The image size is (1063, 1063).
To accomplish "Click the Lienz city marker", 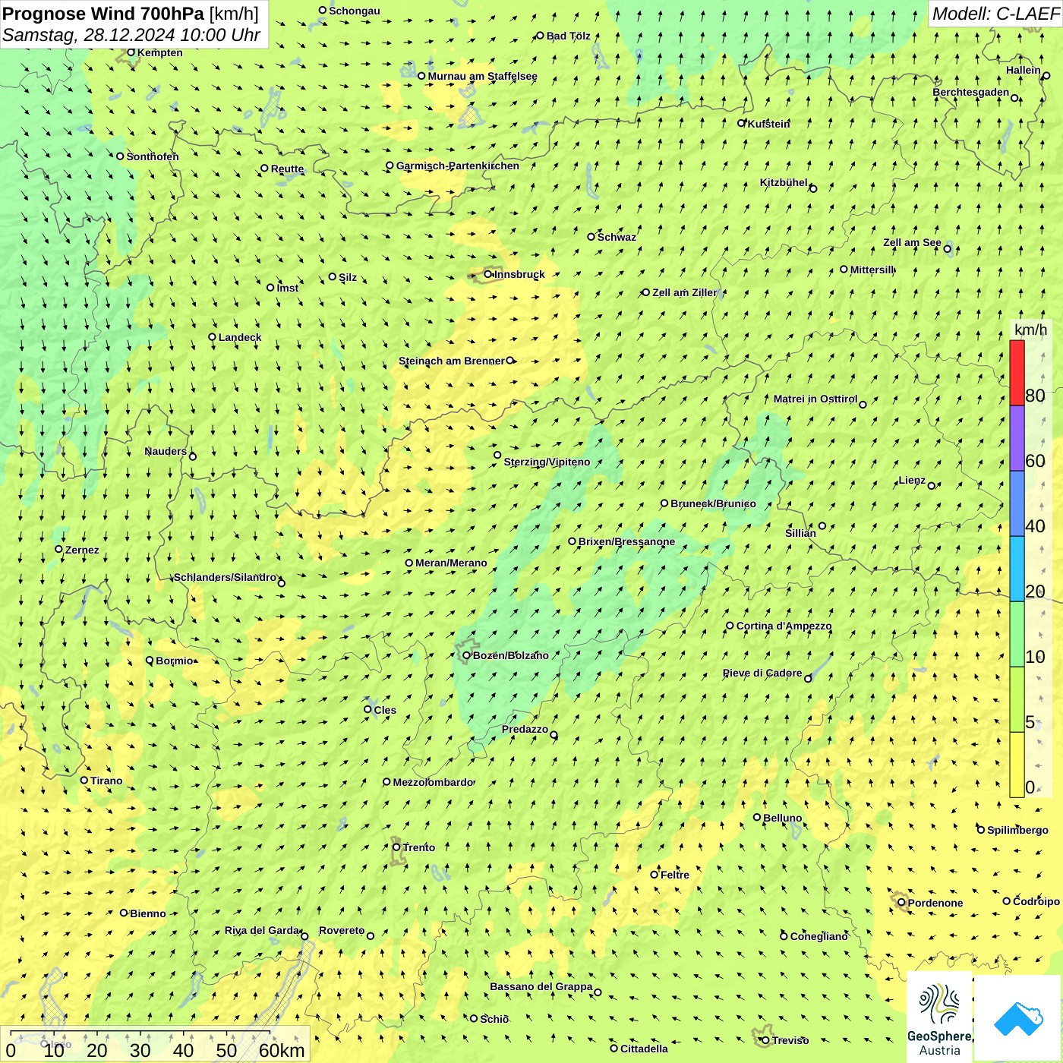I will pyautogui.click(x=932, y=486).
